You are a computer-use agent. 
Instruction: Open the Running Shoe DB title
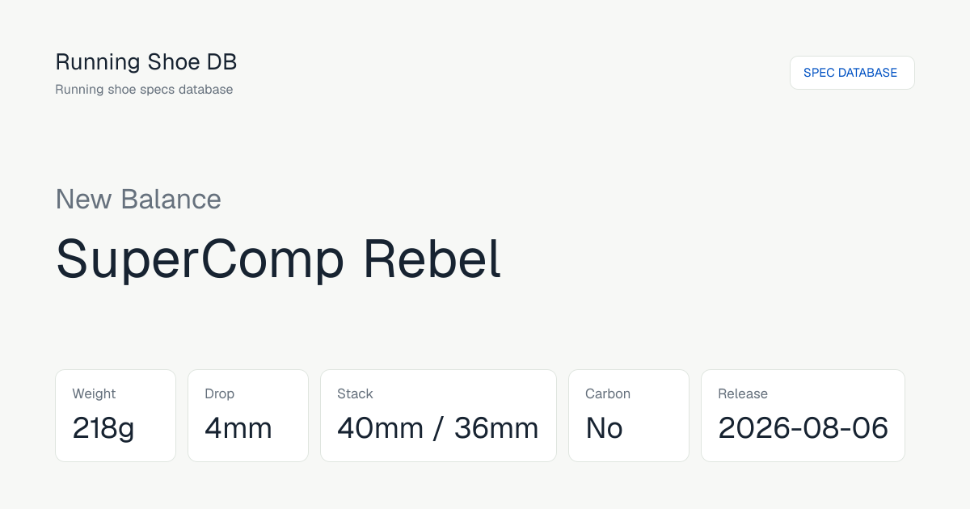point(146,61)
